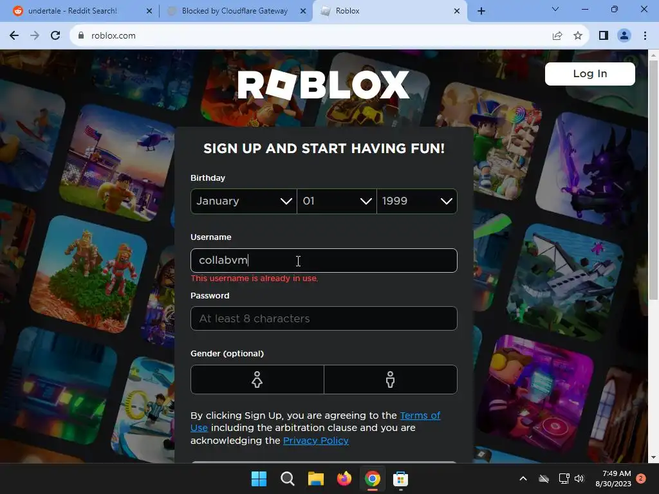Bookmark this tab with the star icon
659x494 pixels.
578,36
